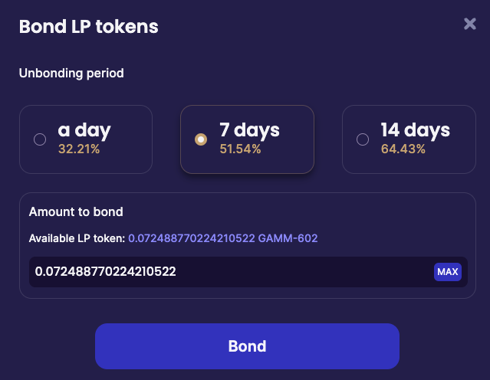This screenshot has width=490, height=380.
Task: Click the available LP token balance link
Action: pos(193,239)
